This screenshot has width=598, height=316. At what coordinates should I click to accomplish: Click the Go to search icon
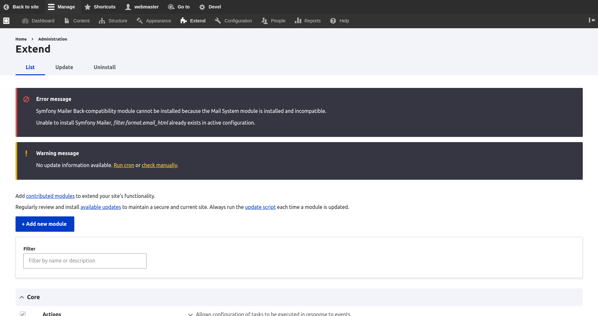(171, 7)
